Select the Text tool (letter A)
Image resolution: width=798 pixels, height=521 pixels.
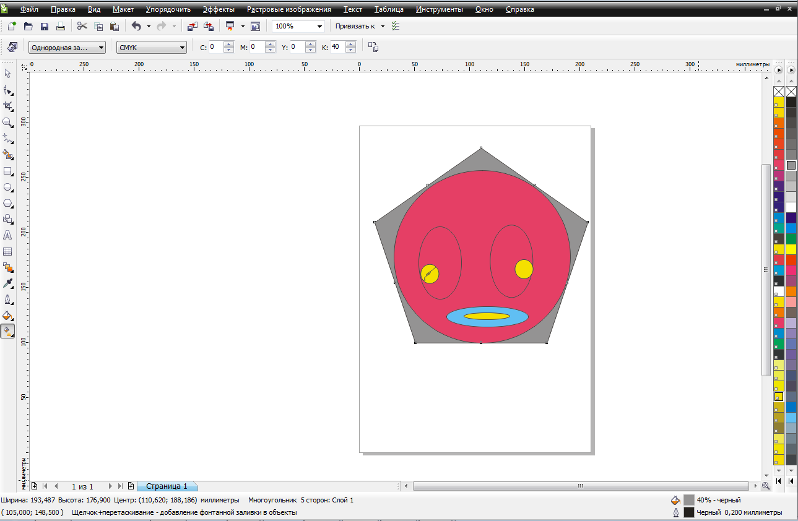tap(8, 235)
